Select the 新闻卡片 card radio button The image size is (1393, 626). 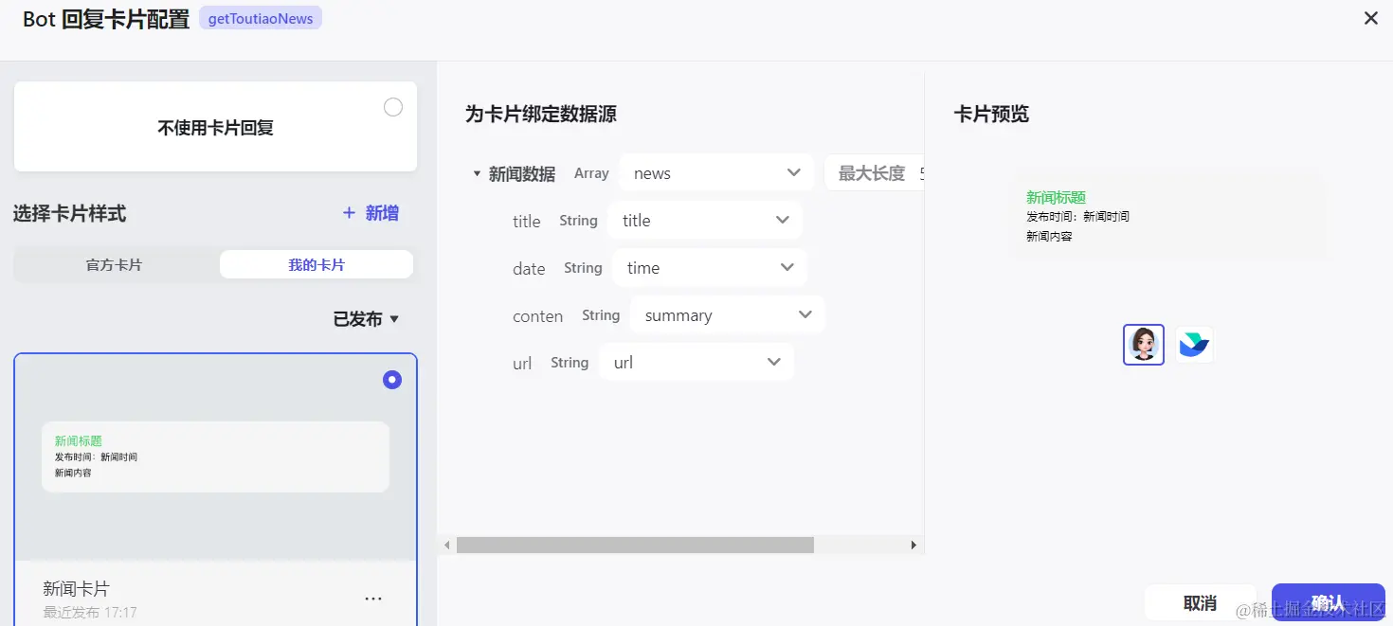(392, 380)
